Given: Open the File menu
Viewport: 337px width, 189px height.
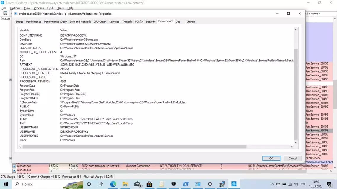Looking at the screenshot, I should 4,8.
